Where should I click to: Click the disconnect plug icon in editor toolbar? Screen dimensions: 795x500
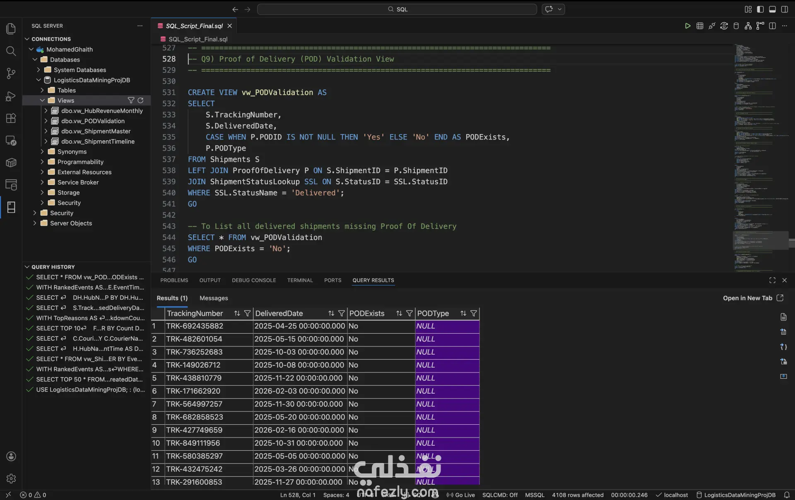[712, 26]
